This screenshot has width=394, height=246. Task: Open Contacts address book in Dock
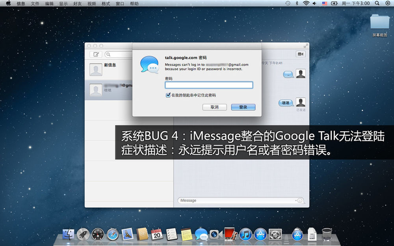[x=142, y=235]
